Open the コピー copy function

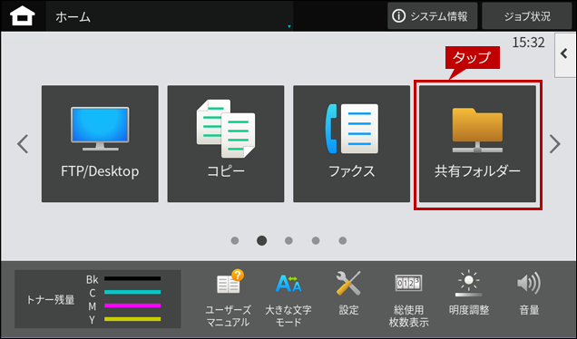coord(226,144)
